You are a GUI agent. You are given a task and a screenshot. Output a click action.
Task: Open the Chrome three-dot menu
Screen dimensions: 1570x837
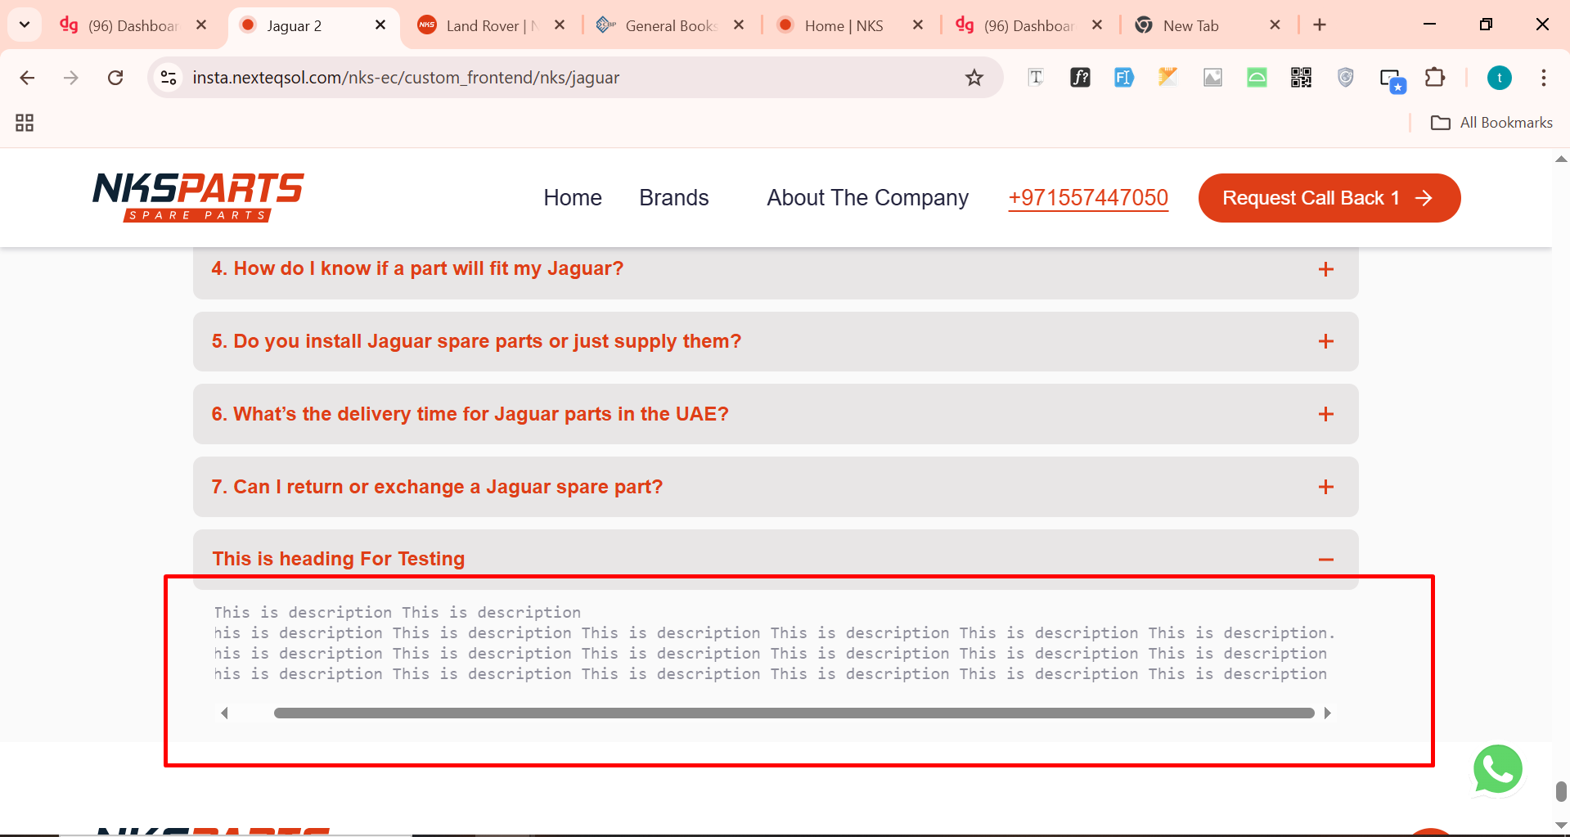coord(1543,78)
